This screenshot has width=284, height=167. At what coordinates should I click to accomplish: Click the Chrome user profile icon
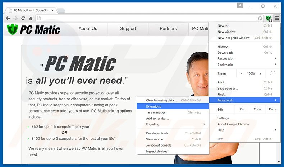[240, 5]
